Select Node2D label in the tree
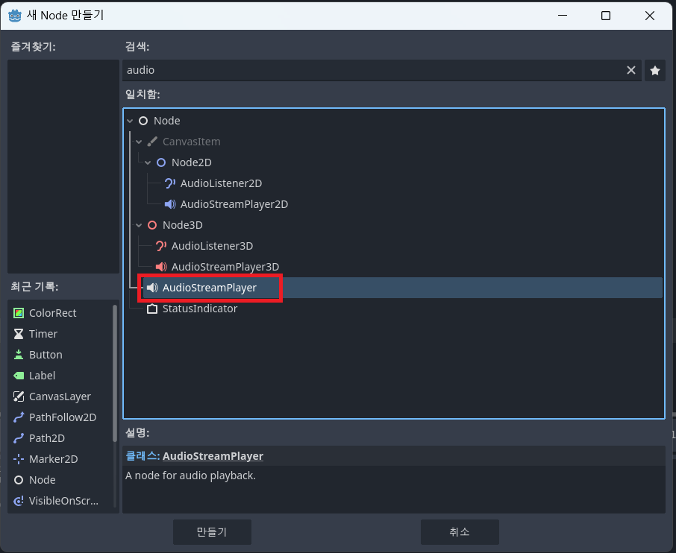Image resolution: width=676 pixels, height=553 pixels. click(192, 162)
